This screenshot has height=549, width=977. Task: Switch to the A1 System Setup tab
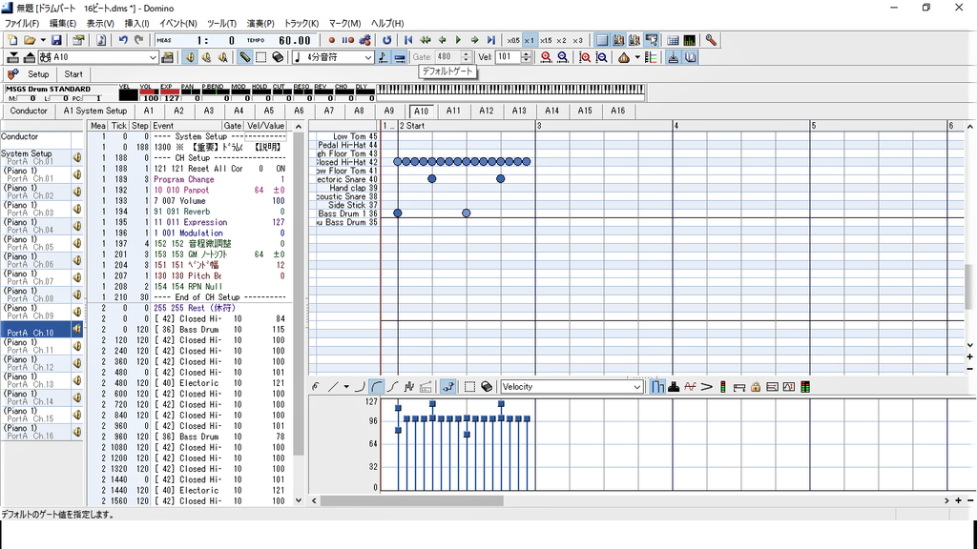click(x=94, y=111)
